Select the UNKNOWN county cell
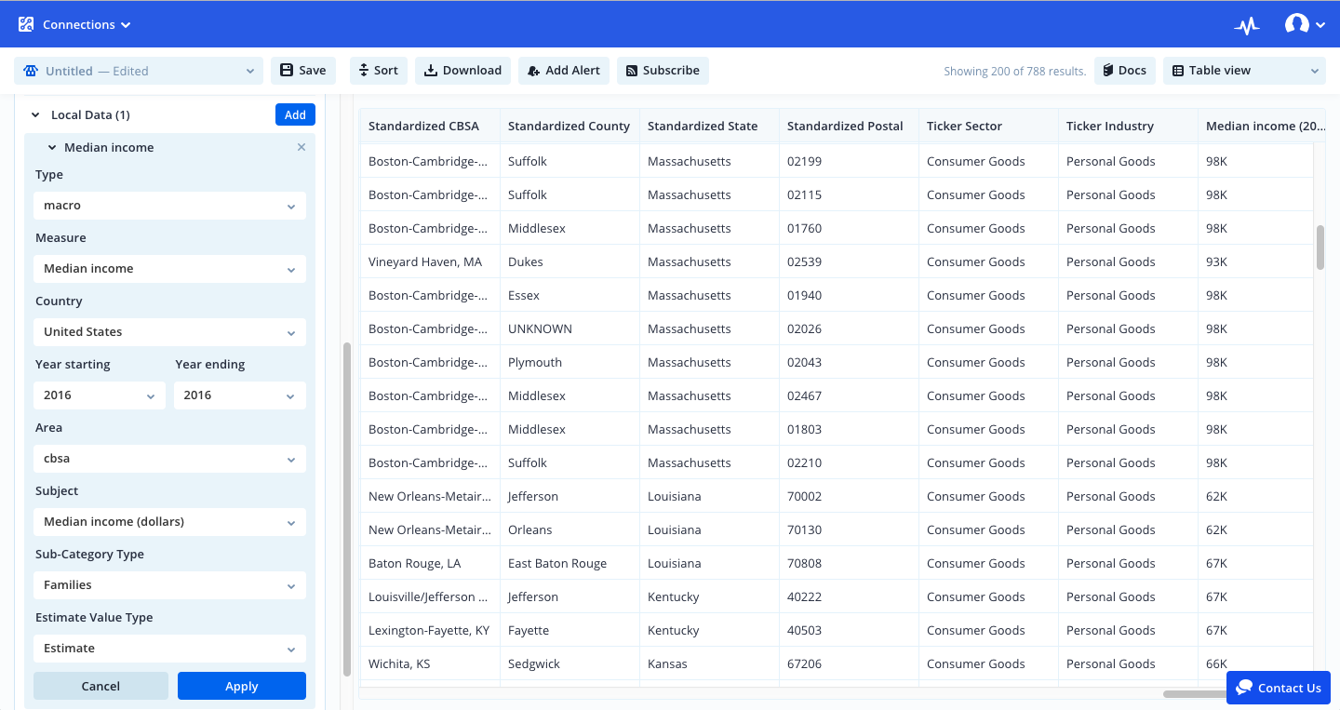The width and height of the screenshot is (1340, 710). point(569,329)
